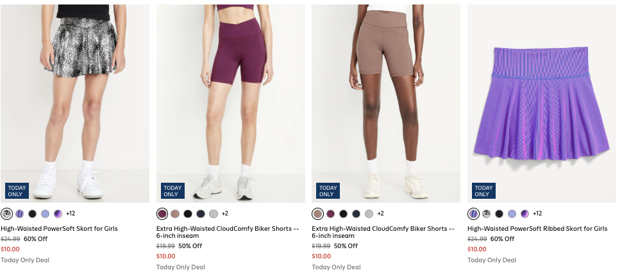Show +12 more colors for Ribbed Skort
Viewport: 622px width, 277px height.
click(537, 214)
